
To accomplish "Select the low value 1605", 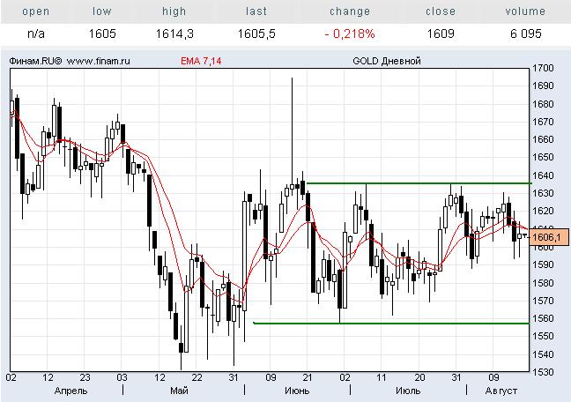I will coord(102,33).
